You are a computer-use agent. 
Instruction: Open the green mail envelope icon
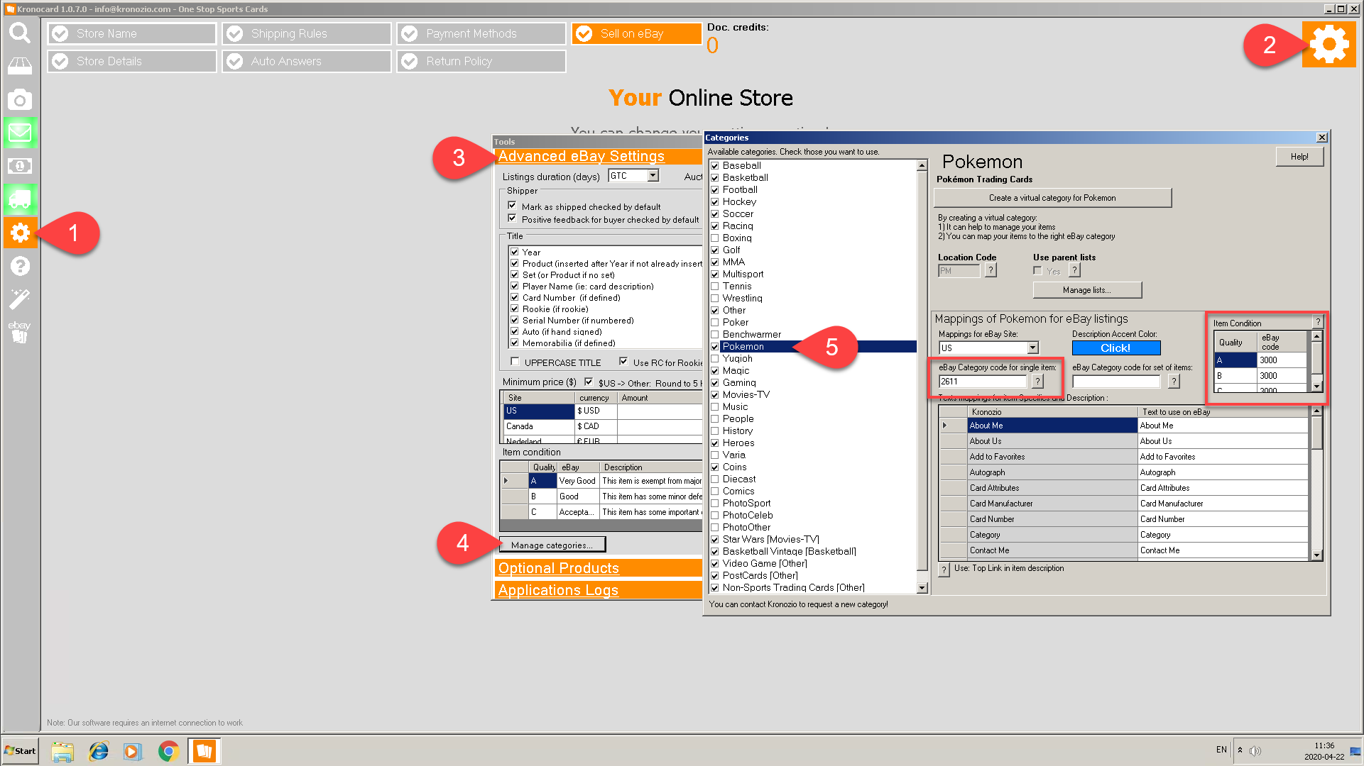tap(20, 133)
